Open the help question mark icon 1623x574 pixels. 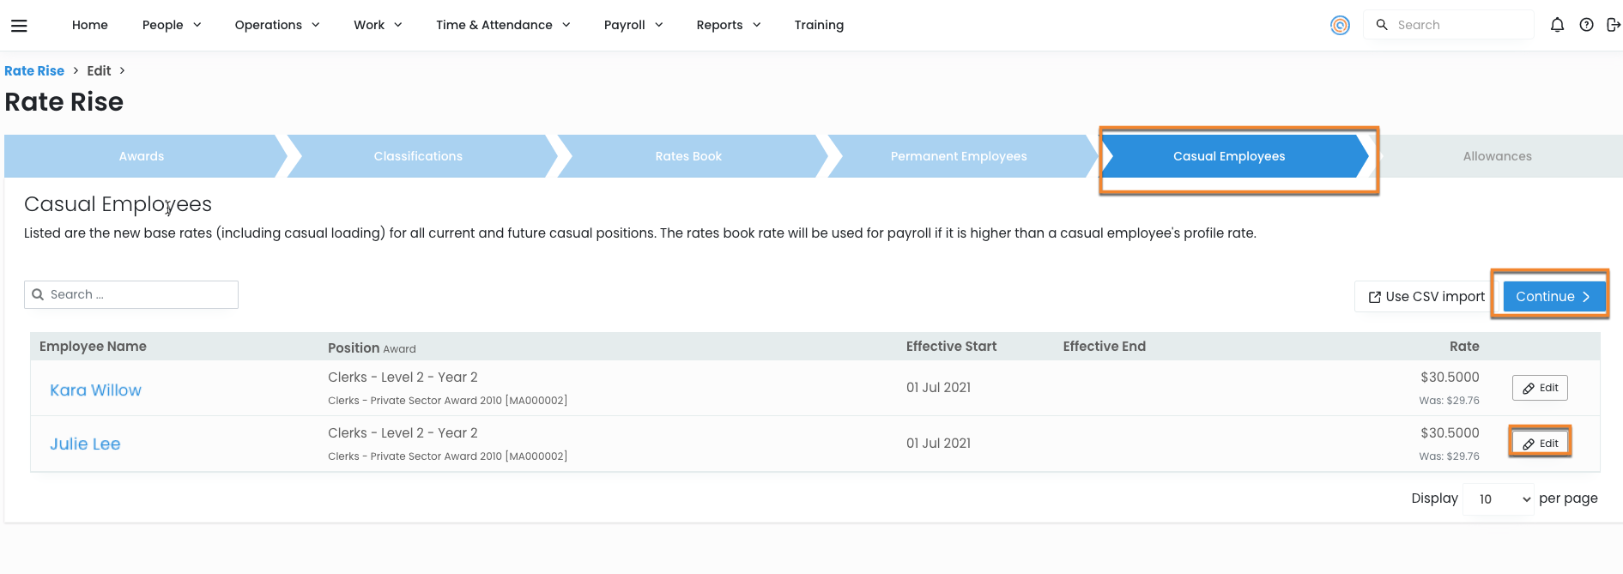click(x=1586, y=25)
